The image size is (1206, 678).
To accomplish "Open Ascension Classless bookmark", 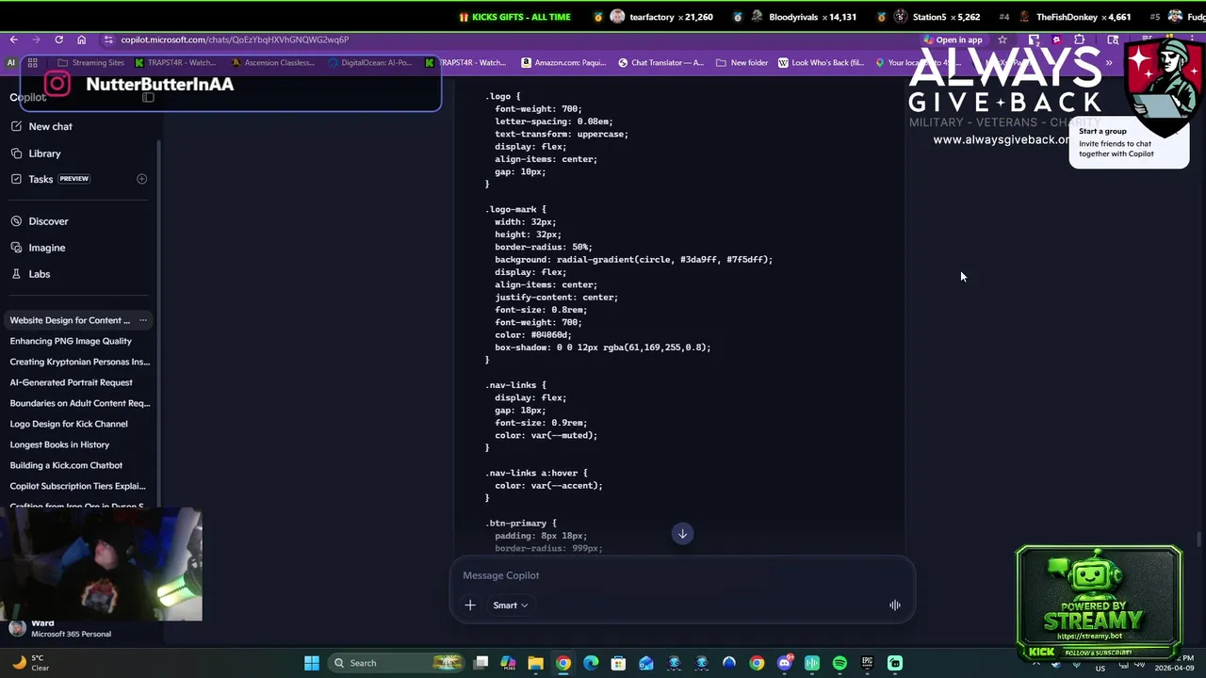I will [x=272, y=63].
